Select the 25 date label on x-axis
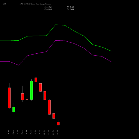The height and width of the screenshot is (139, 139). click(x=58, y=132)
